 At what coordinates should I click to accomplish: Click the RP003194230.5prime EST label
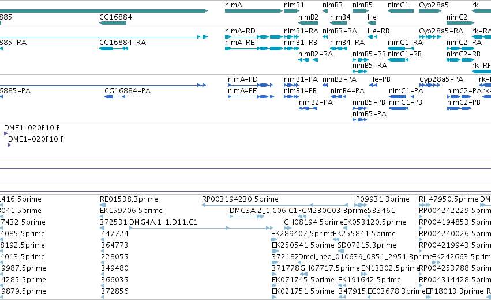(x=240, y=199)
